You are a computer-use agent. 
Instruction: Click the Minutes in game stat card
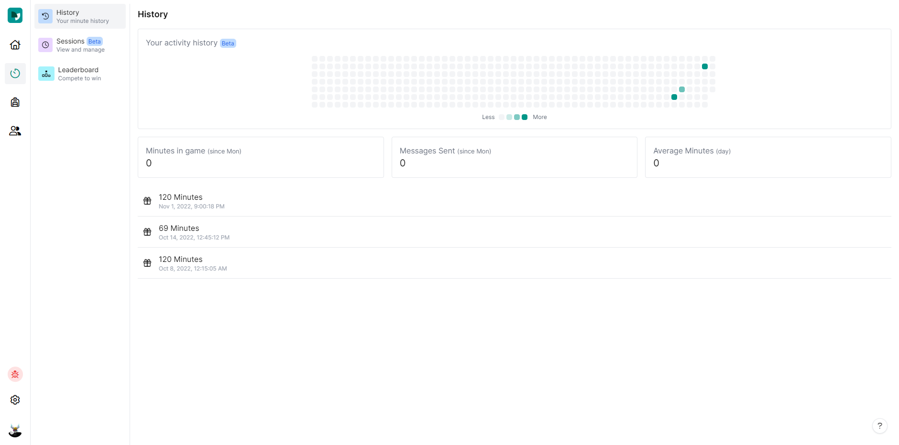click(260, 157)
